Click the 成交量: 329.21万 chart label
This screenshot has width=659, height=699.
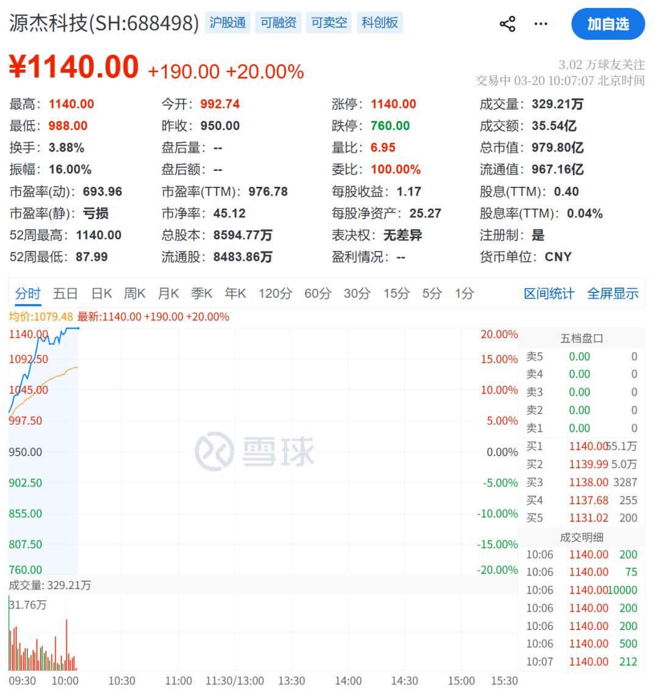50,585
